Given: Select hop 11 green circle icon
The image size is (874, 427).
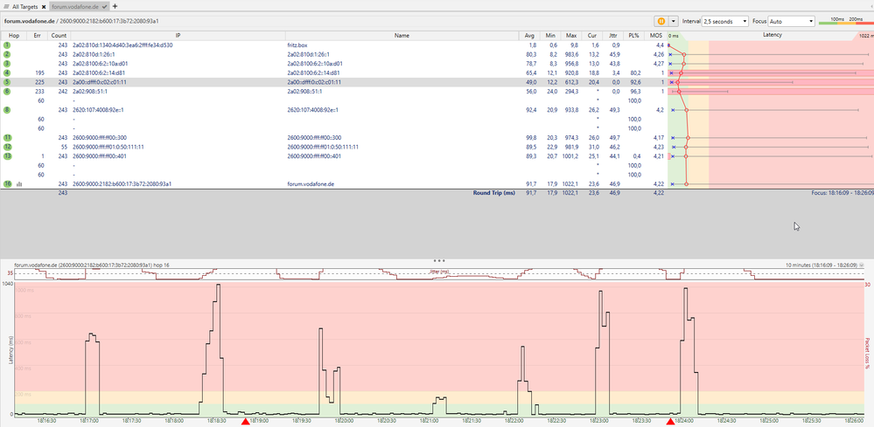Looking at the screenshot, I should point(7,138).
